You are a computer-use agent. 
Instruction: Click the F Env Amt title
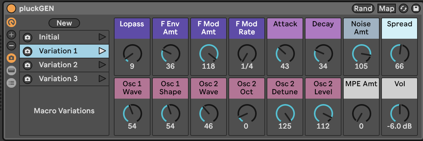tap(170, 28)
